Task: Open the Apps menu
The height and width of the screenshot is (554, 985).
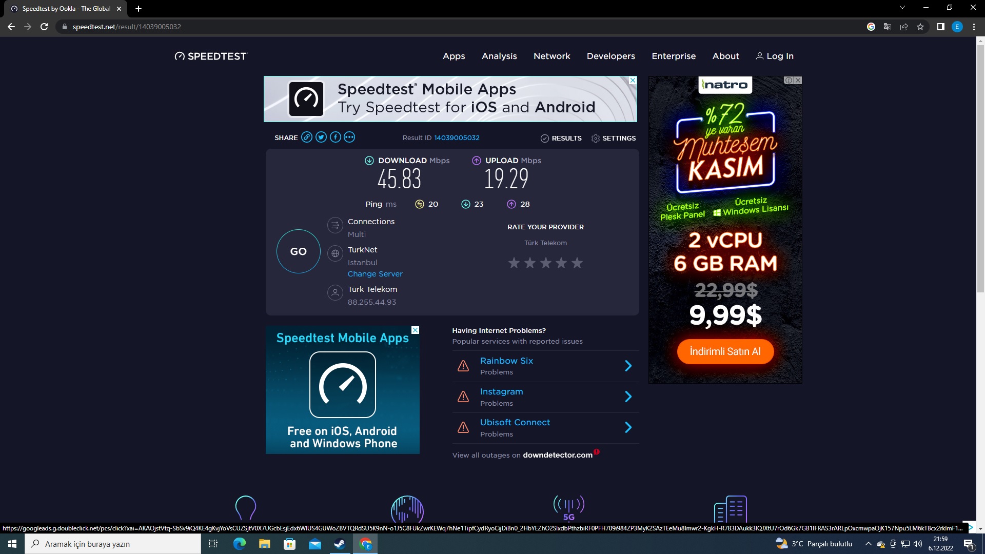Action: click(454, 56)
